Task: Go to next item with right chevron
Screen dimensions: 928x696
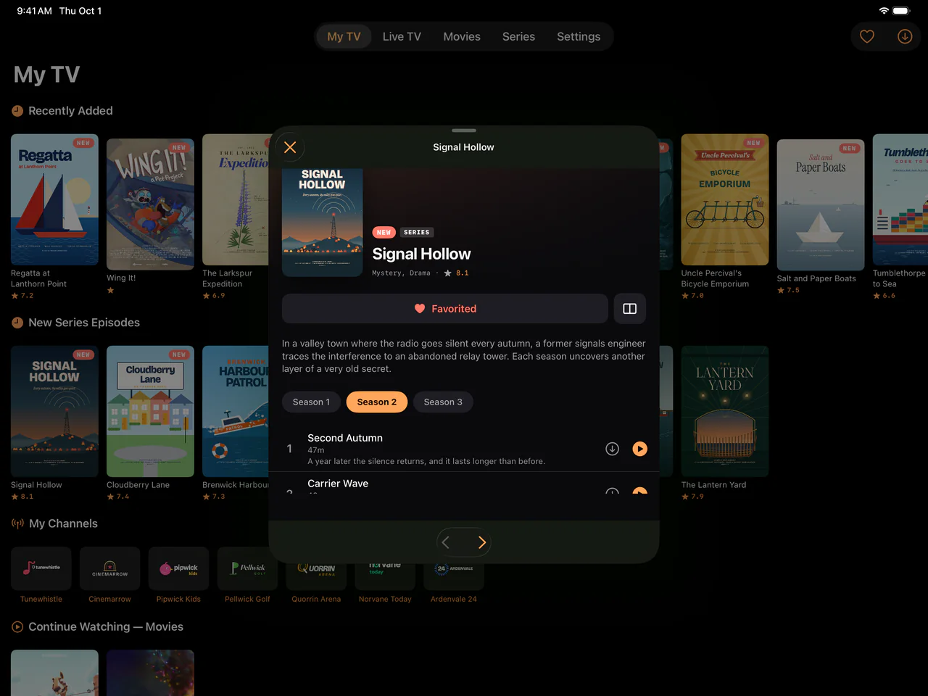Action: [x=481, y=542]
